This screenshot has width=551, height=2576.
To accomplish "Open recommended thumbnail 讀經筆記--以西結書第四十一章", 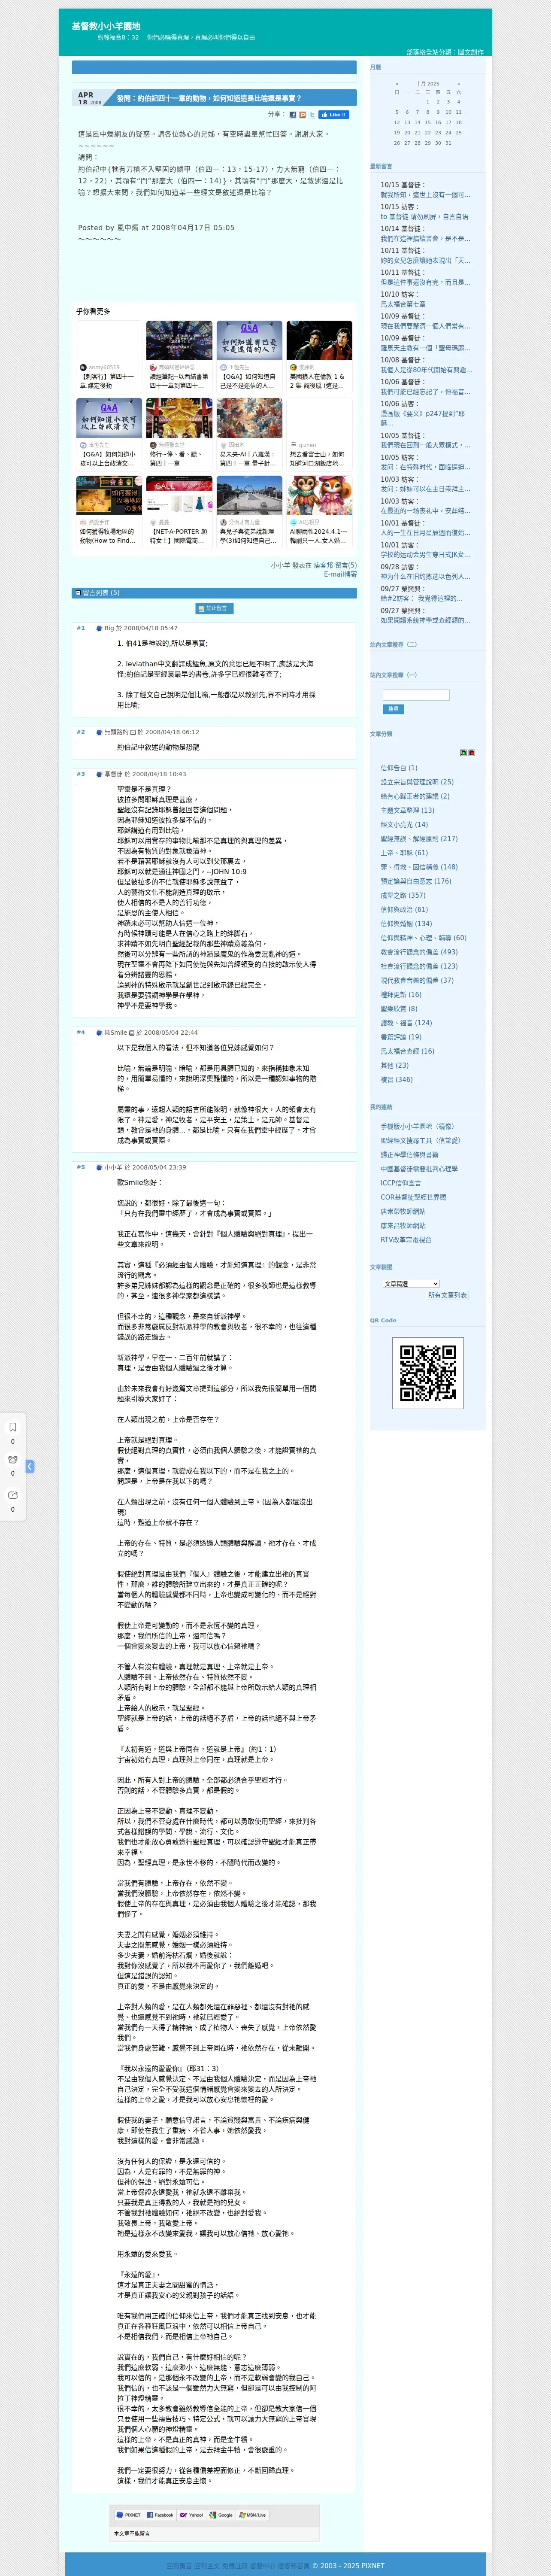I will click(x=179, y=356).
